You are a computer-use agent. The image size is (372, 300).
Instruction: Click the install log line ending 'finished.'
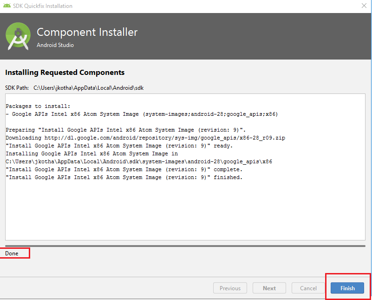pyautogui.click(x=124, y=177)
